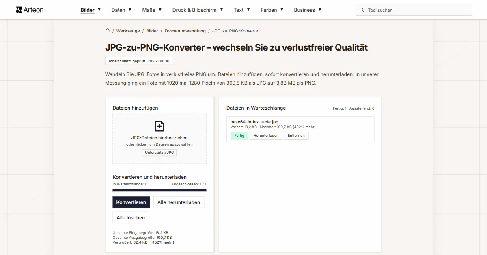The width and height of the screenshot is (487, 255).
Task: Click the conversion progress bar
Action: pyautogui.click(x=159, y=190)
